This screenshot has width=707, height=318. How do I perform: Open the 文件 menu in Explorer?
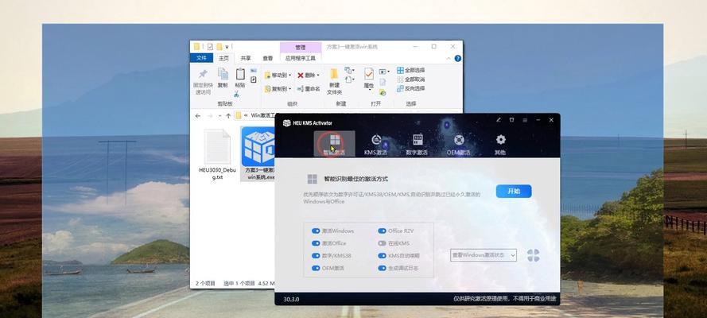201,58
